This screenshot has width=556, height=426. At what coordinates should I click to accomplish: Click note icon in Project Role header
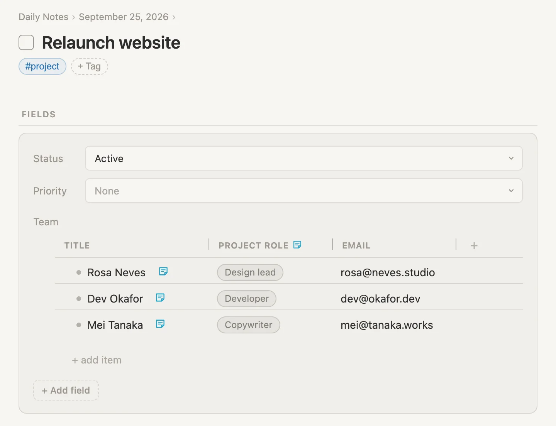point(297,245)
